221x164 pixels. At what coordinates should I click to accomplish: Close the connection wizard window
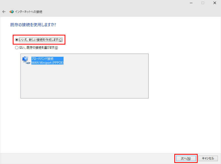pos(215,3)
